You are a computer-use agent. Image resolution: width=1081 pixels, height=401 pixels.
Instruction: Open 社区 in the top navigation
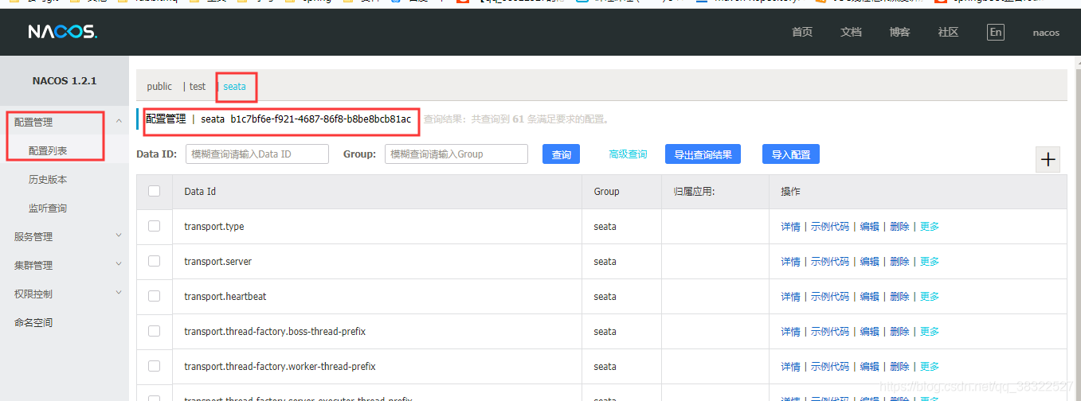coord(948,33)
